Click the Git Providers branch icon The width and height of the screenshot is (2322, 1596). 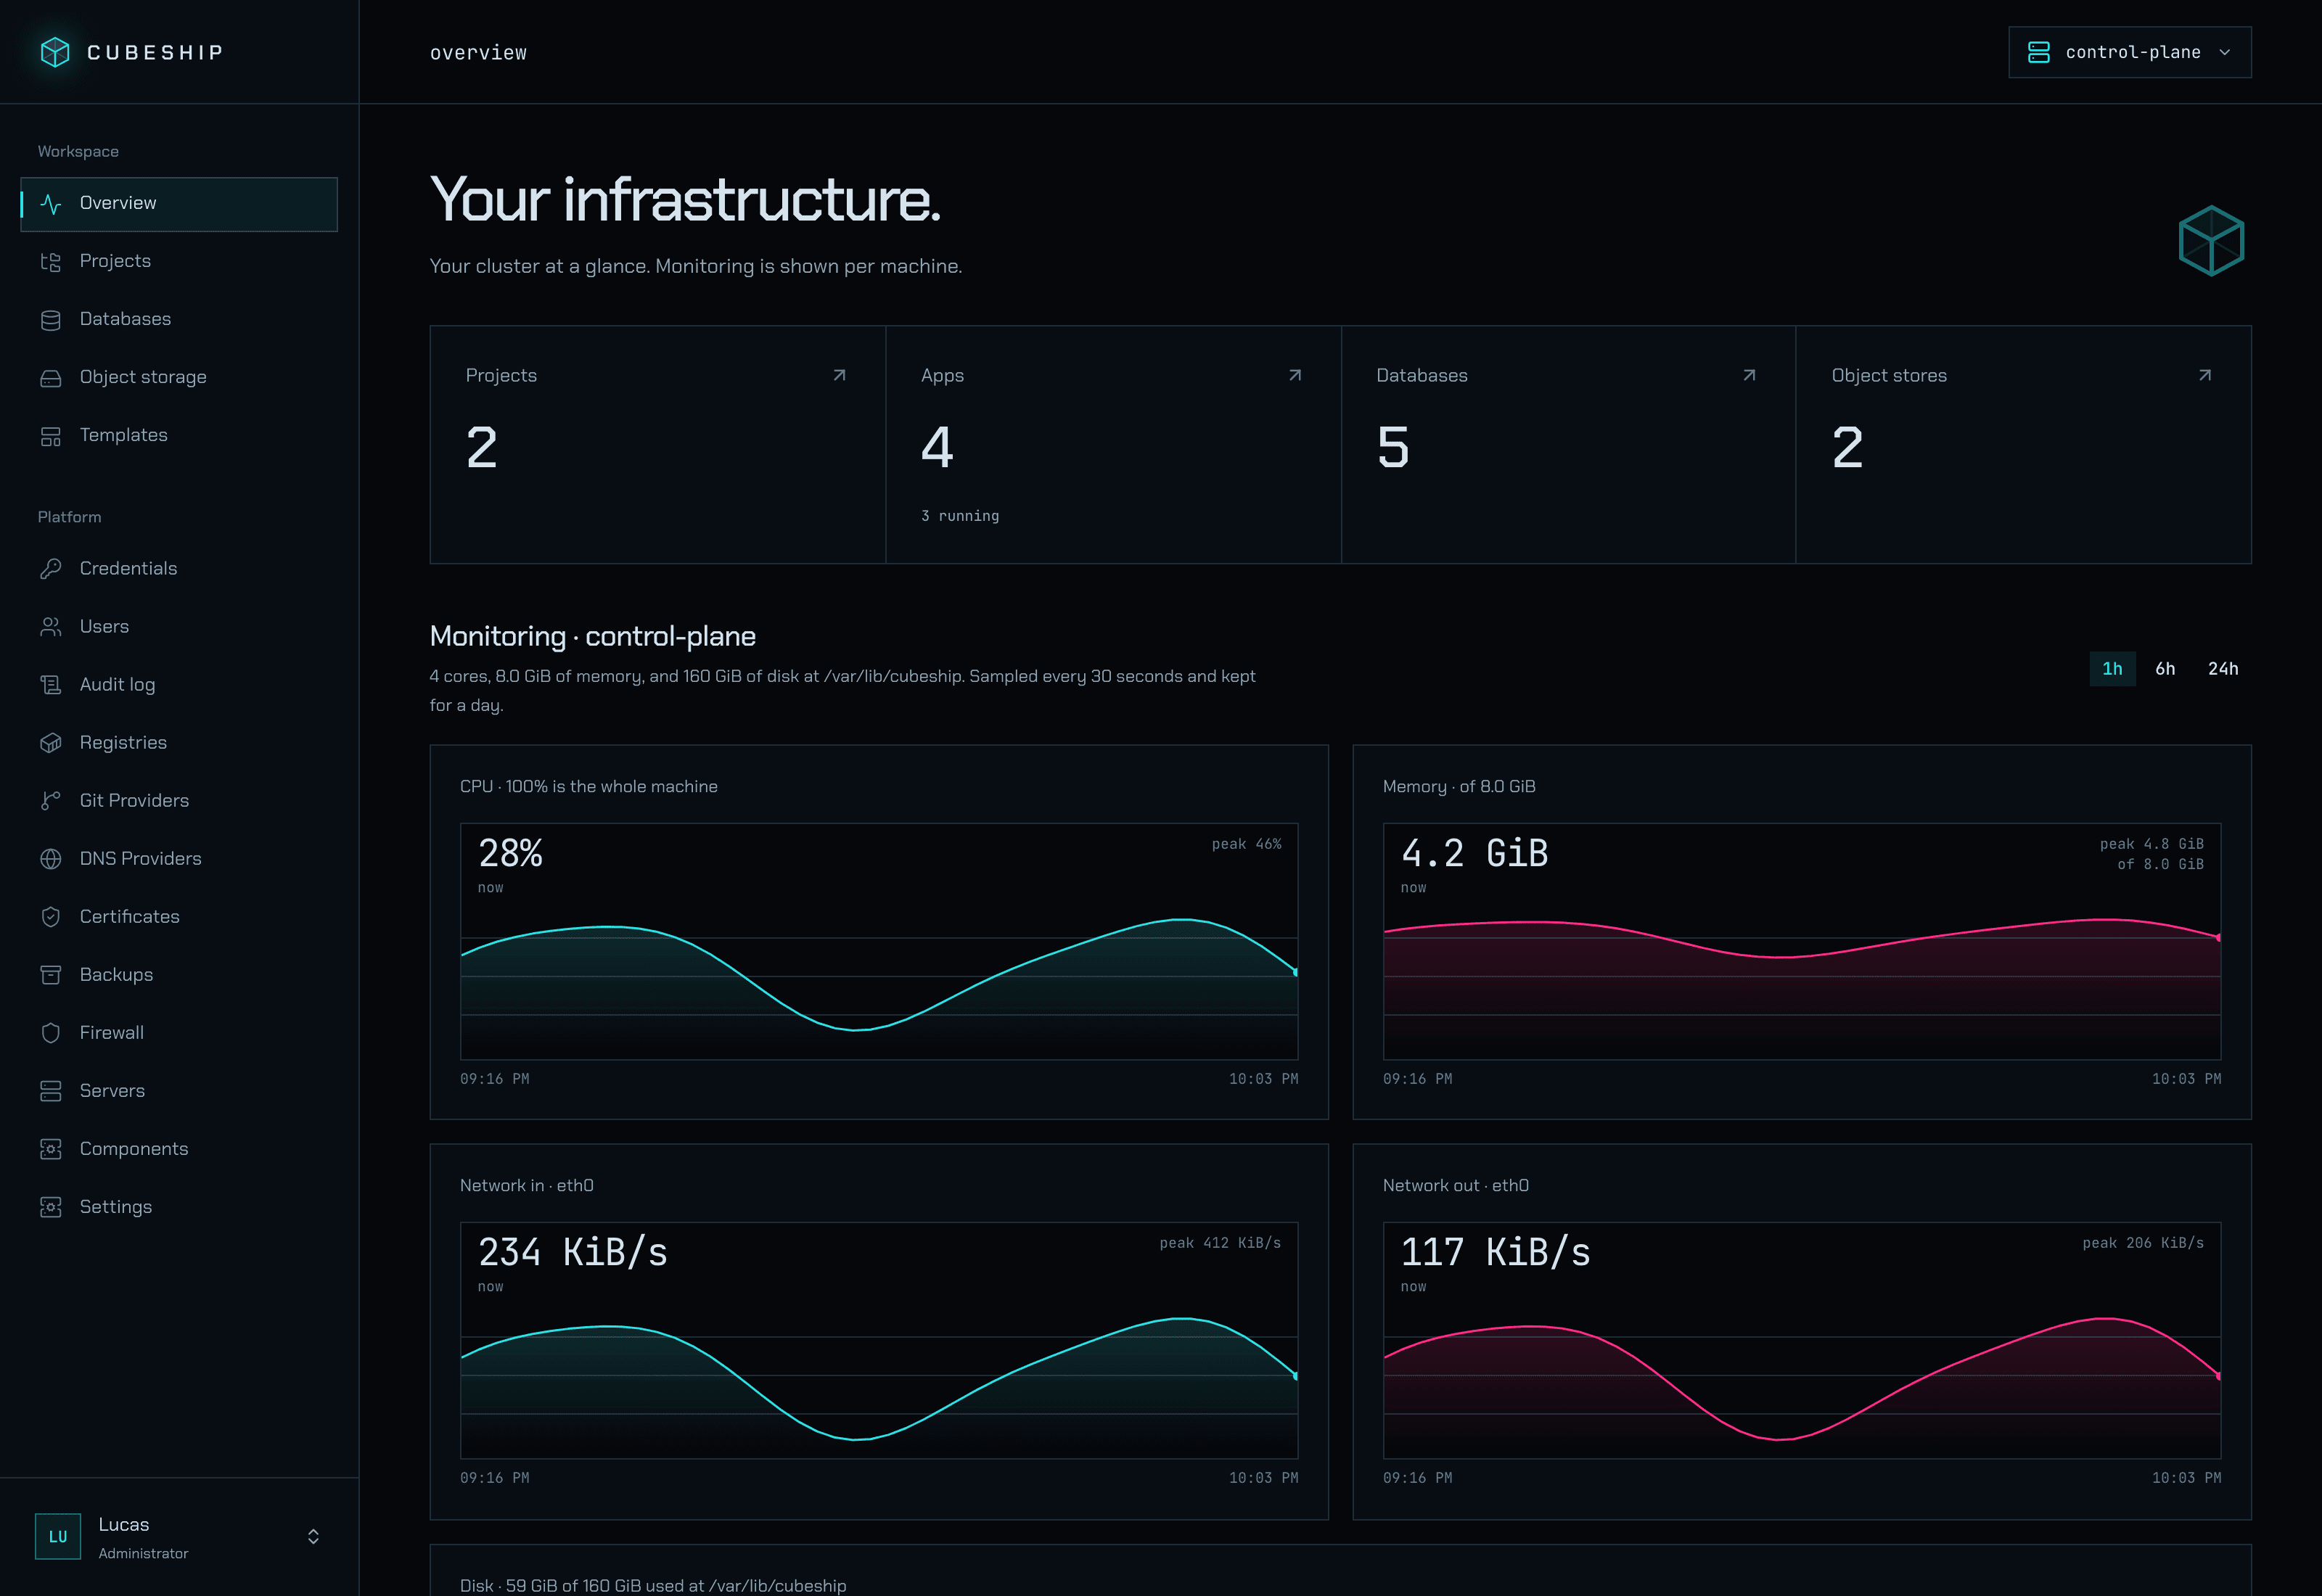click(51, 801)
